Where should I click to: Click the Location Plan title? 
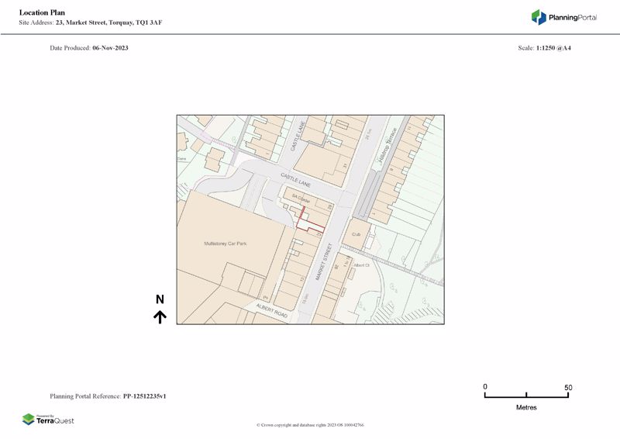tap(43, 12)
